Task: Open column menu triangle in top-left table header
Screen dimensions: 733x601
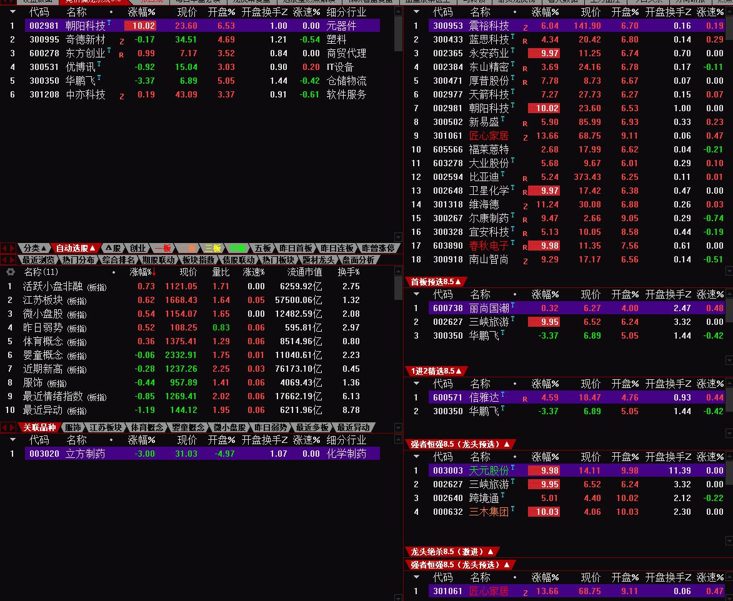Action: (x=12, y=12)
